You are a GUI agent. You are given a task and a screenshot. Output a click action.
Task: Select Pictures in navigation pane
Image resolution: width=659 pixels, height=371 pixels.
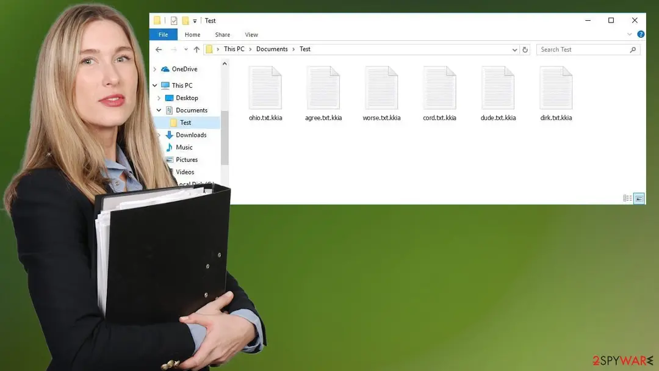pos(187,160)
